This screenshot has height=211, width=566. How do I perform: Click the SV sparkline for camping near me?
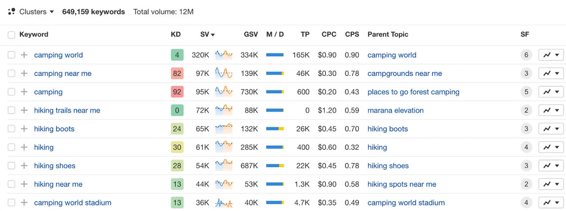coord(224,73)
